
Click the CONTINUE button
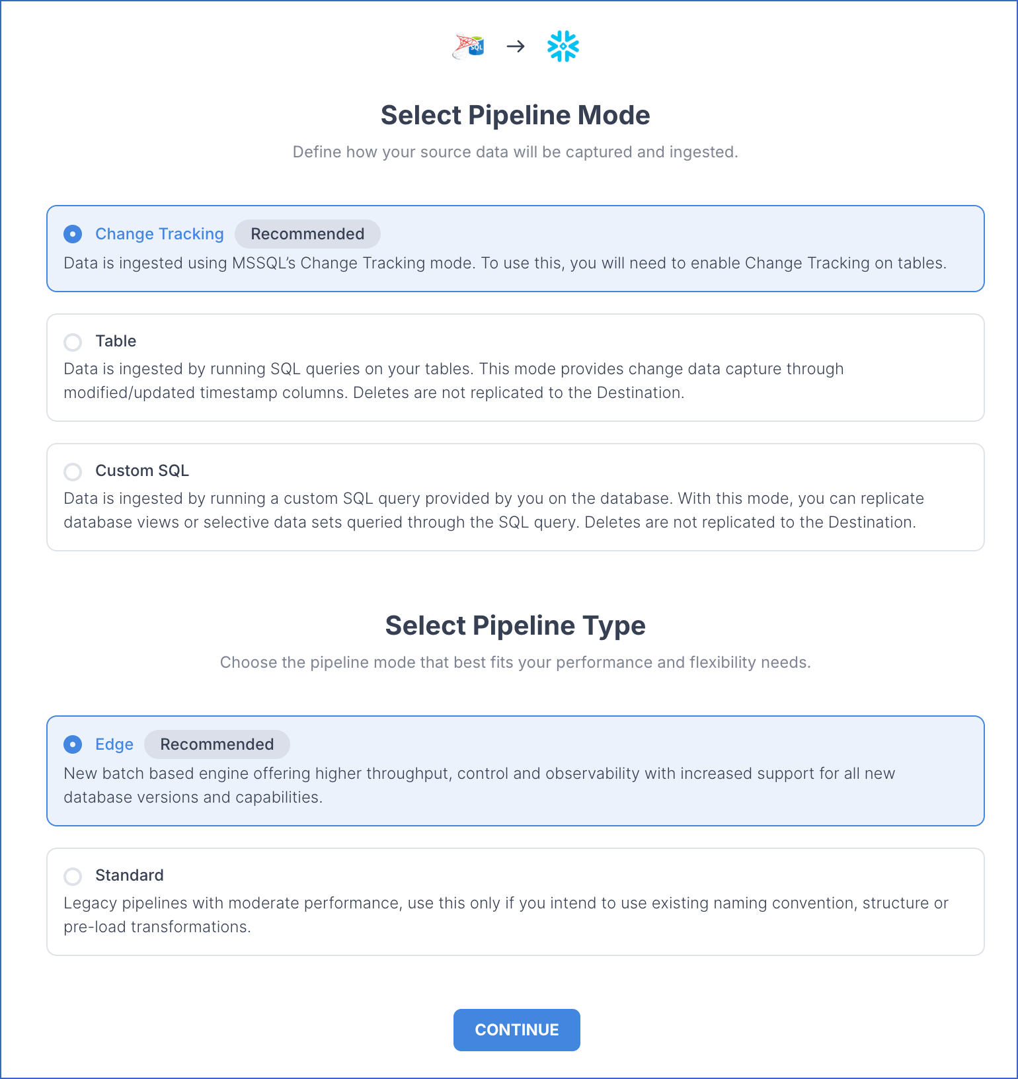[517, 1030]
